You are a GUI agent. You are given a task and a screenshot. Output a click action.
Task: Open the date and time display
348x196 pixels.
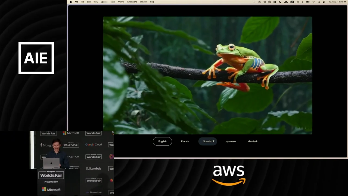tap(337, 2)
